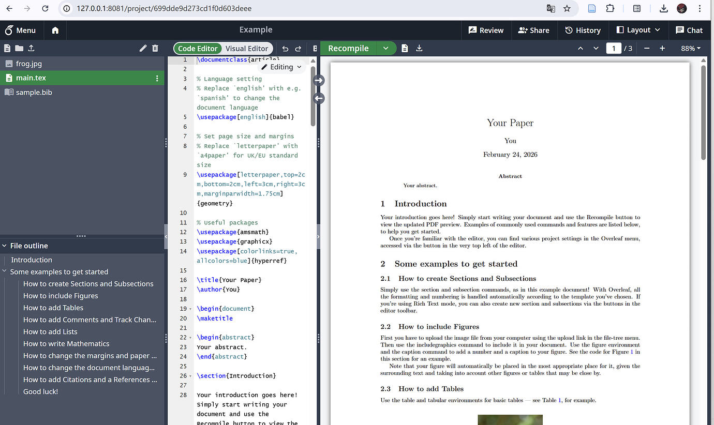714x425 pixels.
Task: Click the new folder icon in file tree
Action: [x=19, y=48]
